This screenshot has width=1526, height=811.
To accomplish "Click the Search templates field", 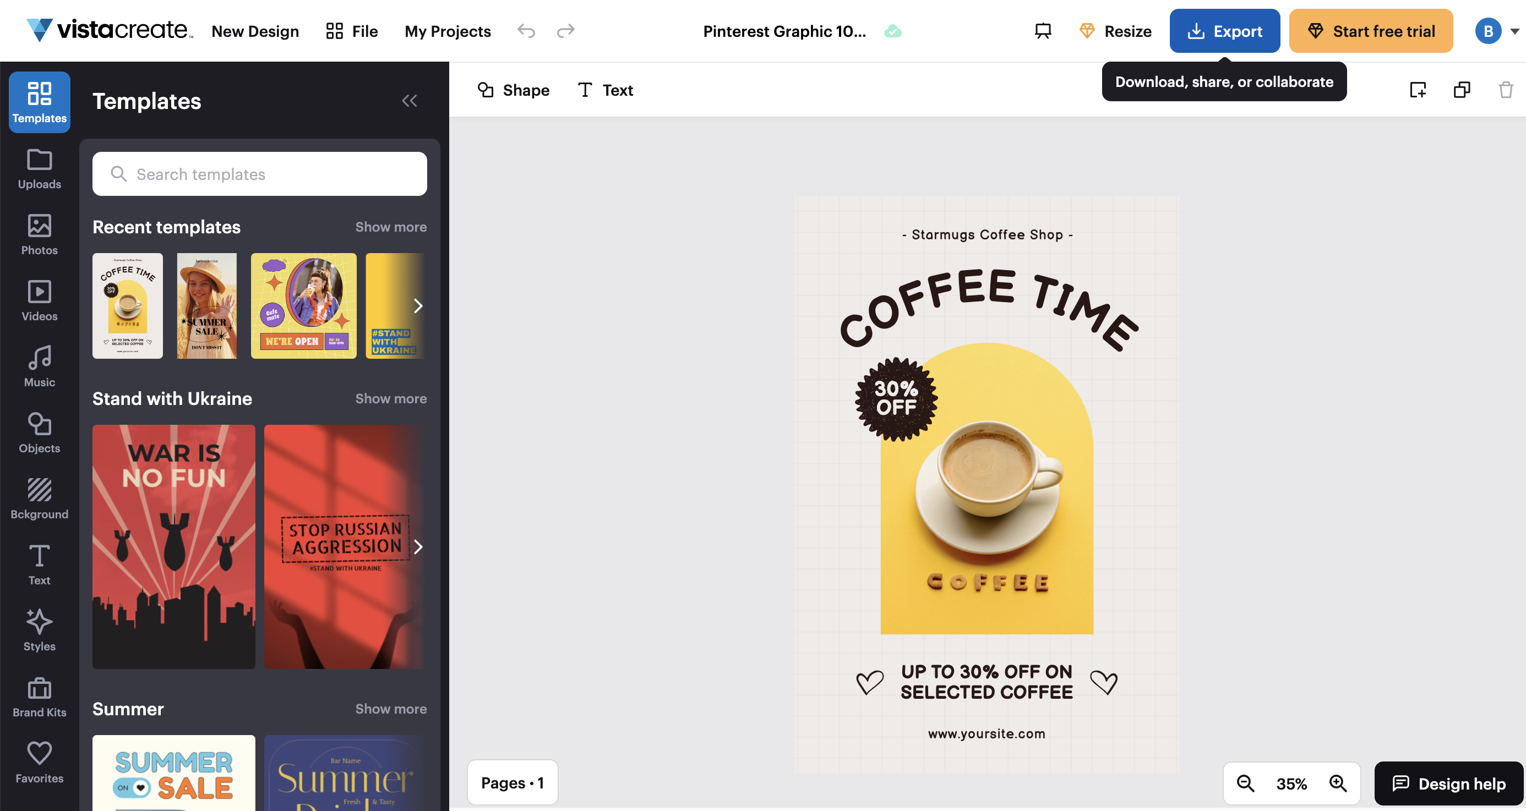I will [259, 174].
